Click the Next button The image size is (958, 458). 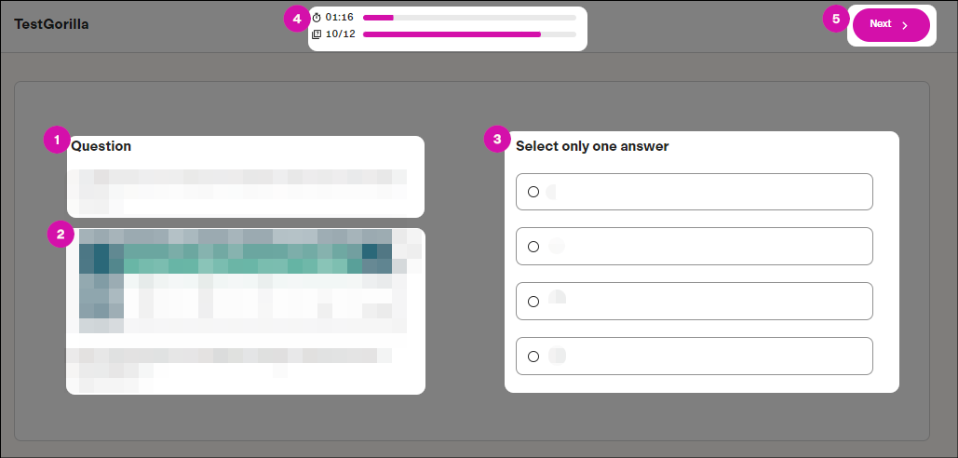tap(891, 25)
